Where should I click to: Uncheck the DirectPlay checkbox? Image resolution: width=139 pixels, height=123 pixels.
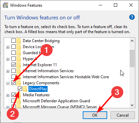click(x=20, y=89)
